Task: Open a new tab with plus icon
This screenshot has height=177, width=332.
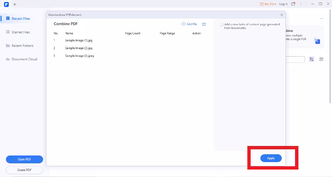Action: [15, 4]
